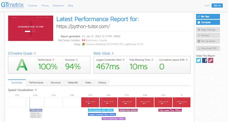Select First Contentful Paint 467ms marker
The image size is (228, 122).
[x=101, y=110]
